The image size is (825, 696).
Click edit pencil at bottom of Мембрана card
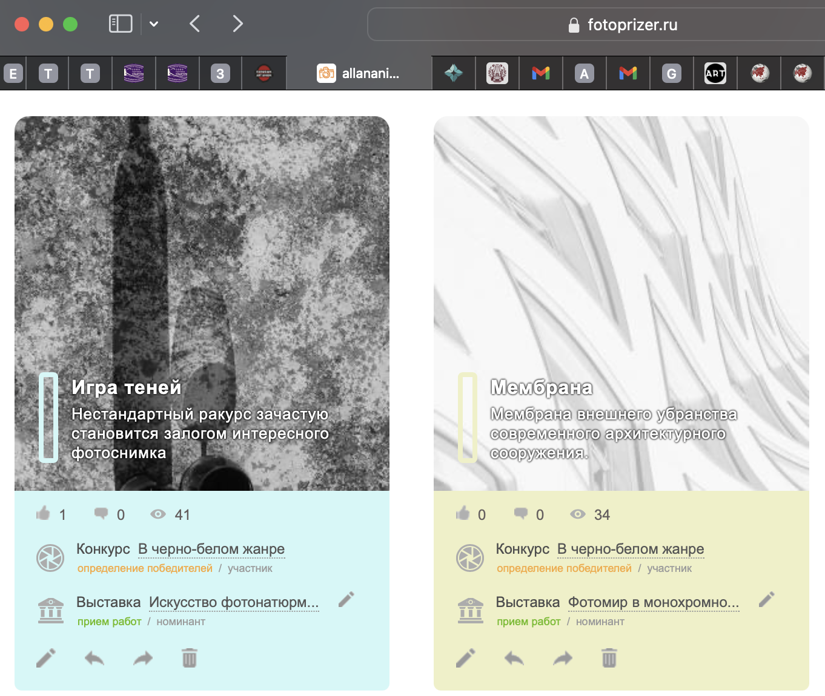tap(465, 658)
